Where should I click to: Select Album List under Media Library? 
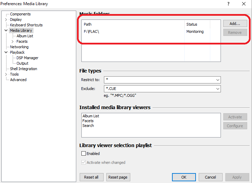click(x=25, y=36)
